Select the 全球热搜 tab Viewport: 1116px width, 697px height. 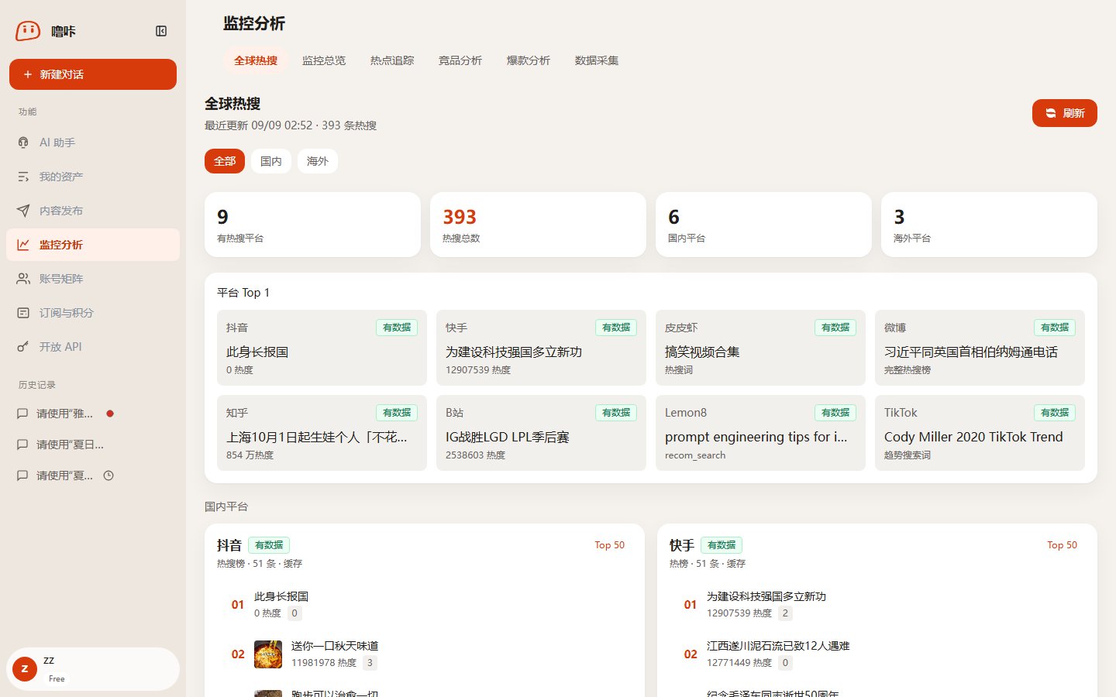(256, 60)
